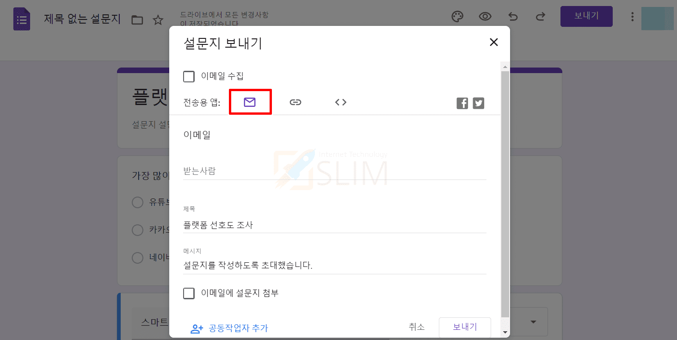Image resolution: width=677 pixels, height=340 pixels.
Task: Open the Google Forms home icon
Action: pyautogui.click(x=22, y=19)
